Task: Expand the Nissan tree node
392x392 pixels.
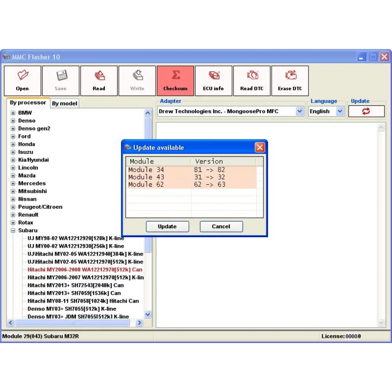Action: click(13, 199)
